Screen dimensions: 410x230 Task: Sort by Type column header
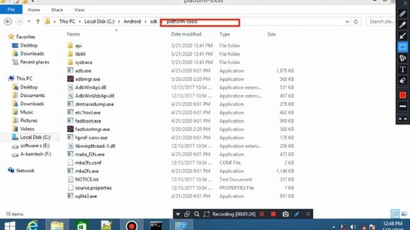[x=225, y=34]
